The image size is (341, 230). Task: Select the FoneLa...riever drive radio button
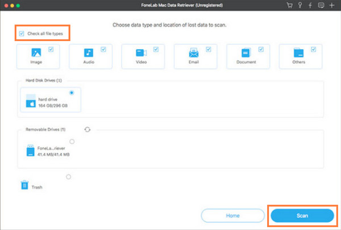pos(72,142)
